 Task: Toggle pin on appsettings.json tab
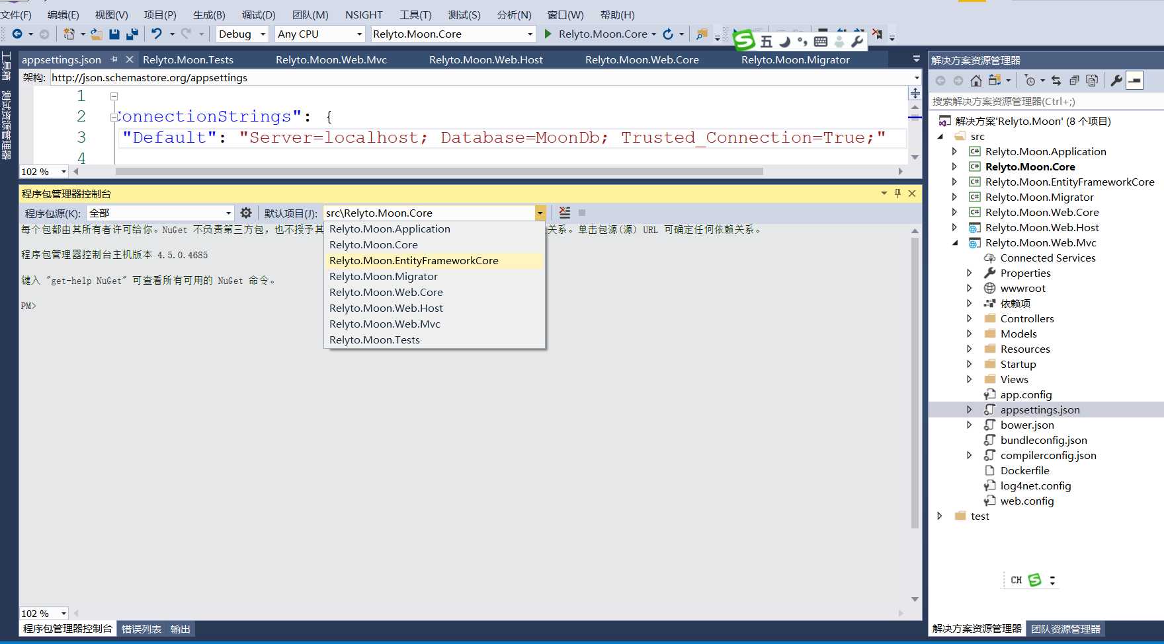pyautogui.click(x=114, y=59)
